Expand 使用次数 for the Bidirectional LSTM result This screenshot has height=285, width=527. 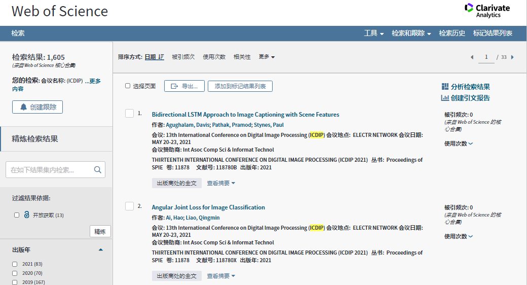459,144
